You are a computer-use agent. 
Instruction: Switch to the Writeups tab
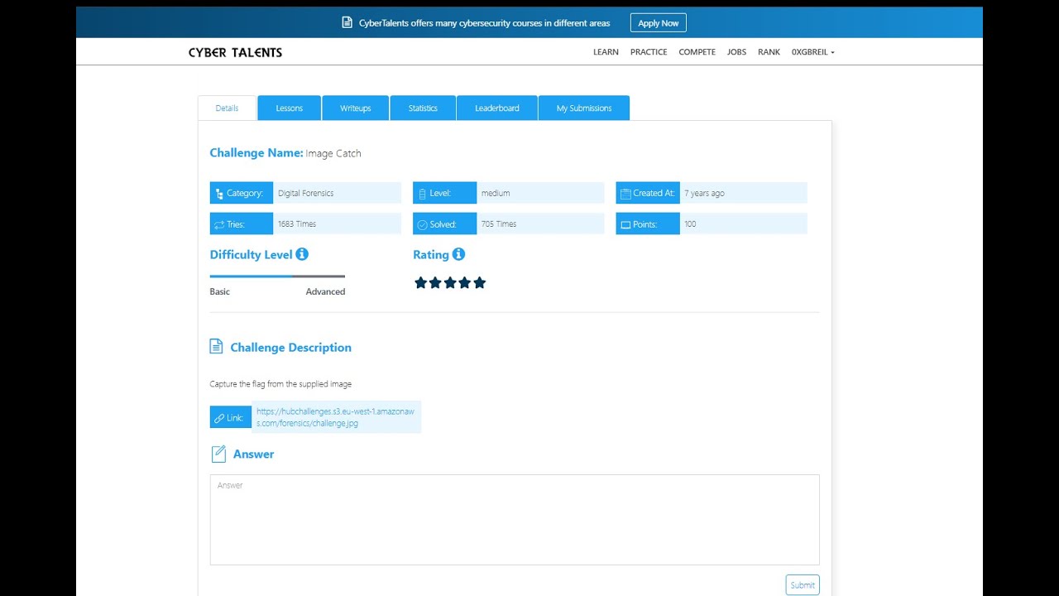356,108
